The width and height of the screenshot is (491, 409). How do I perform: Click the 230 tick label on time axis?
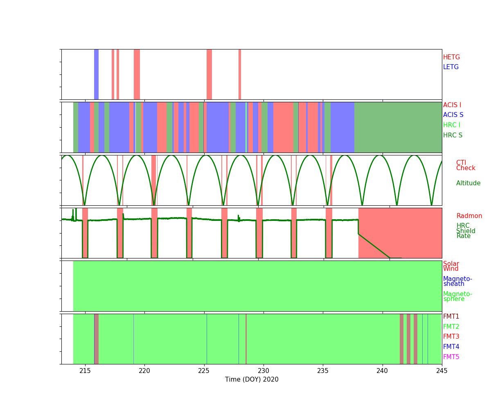tap(264, 371)
